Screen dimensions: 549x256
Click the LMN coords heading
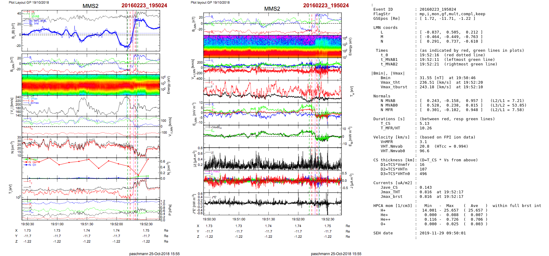tap(385, 28)
